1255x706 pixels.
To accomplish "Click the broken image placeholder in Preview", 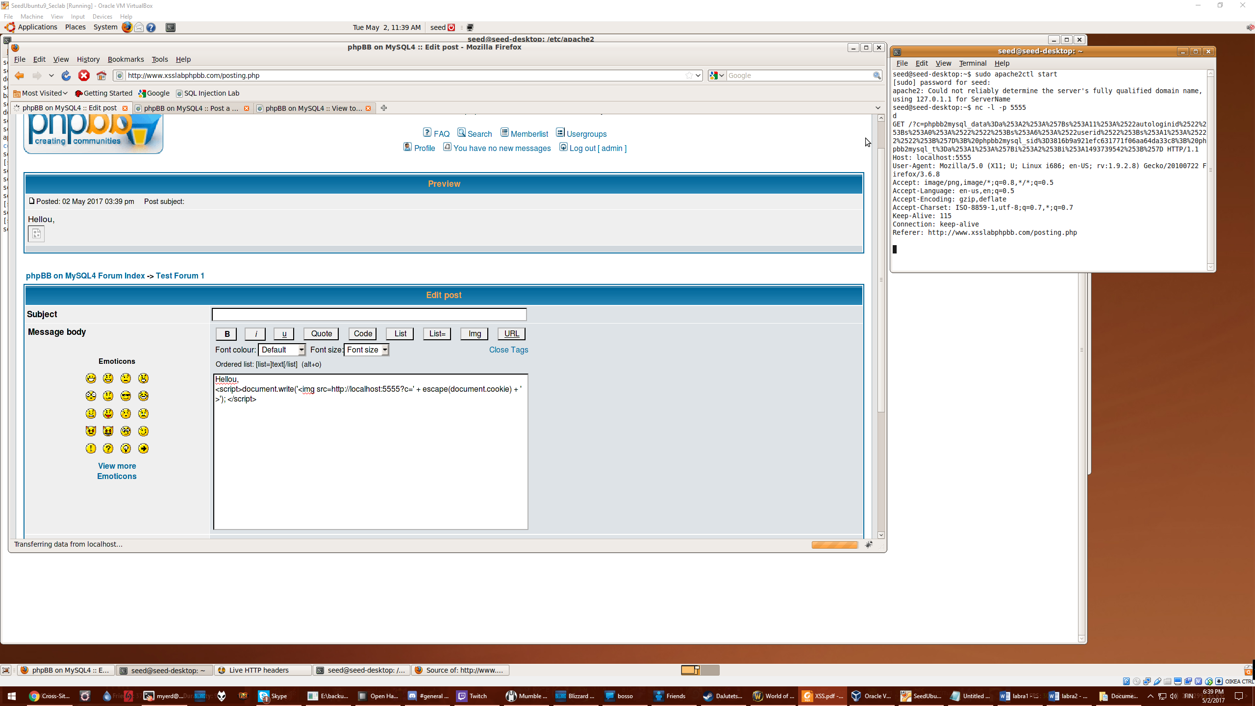I will (36, 234).
